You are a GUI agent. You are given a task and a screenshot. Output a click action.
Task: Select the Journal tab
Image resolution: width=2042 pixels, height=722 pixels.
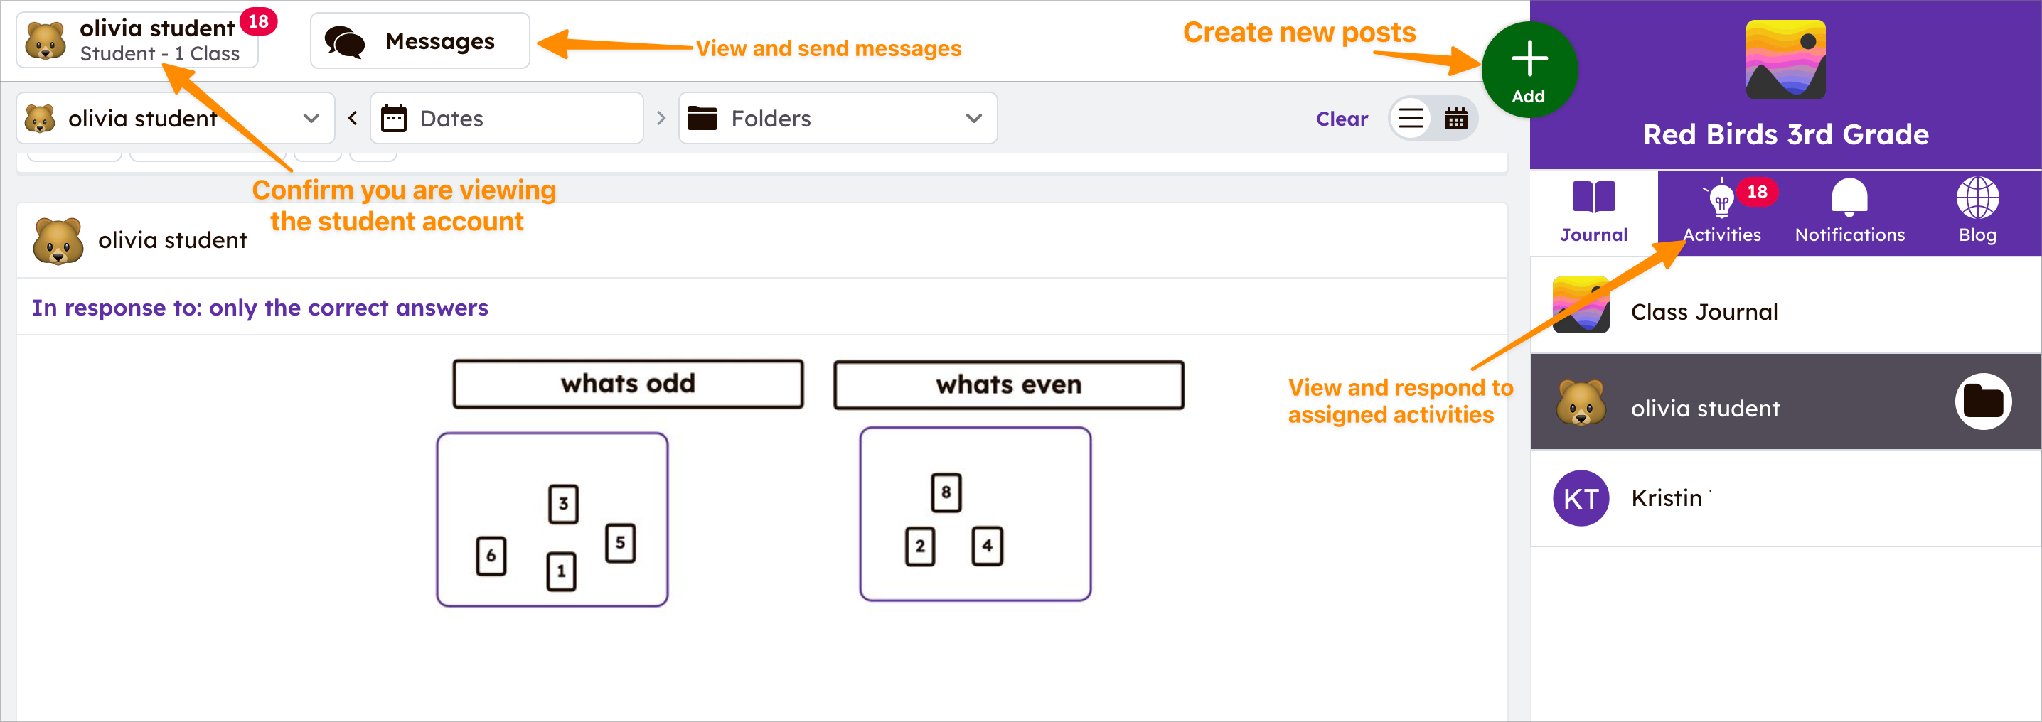(x=1593, y=212)
